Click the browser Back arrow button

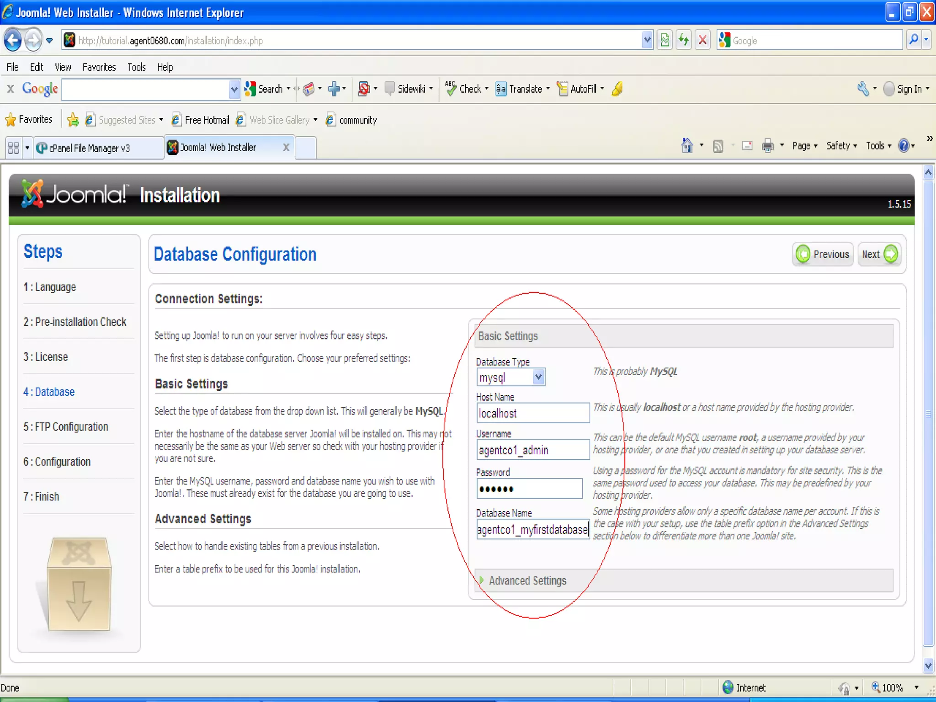pos(13,41)
